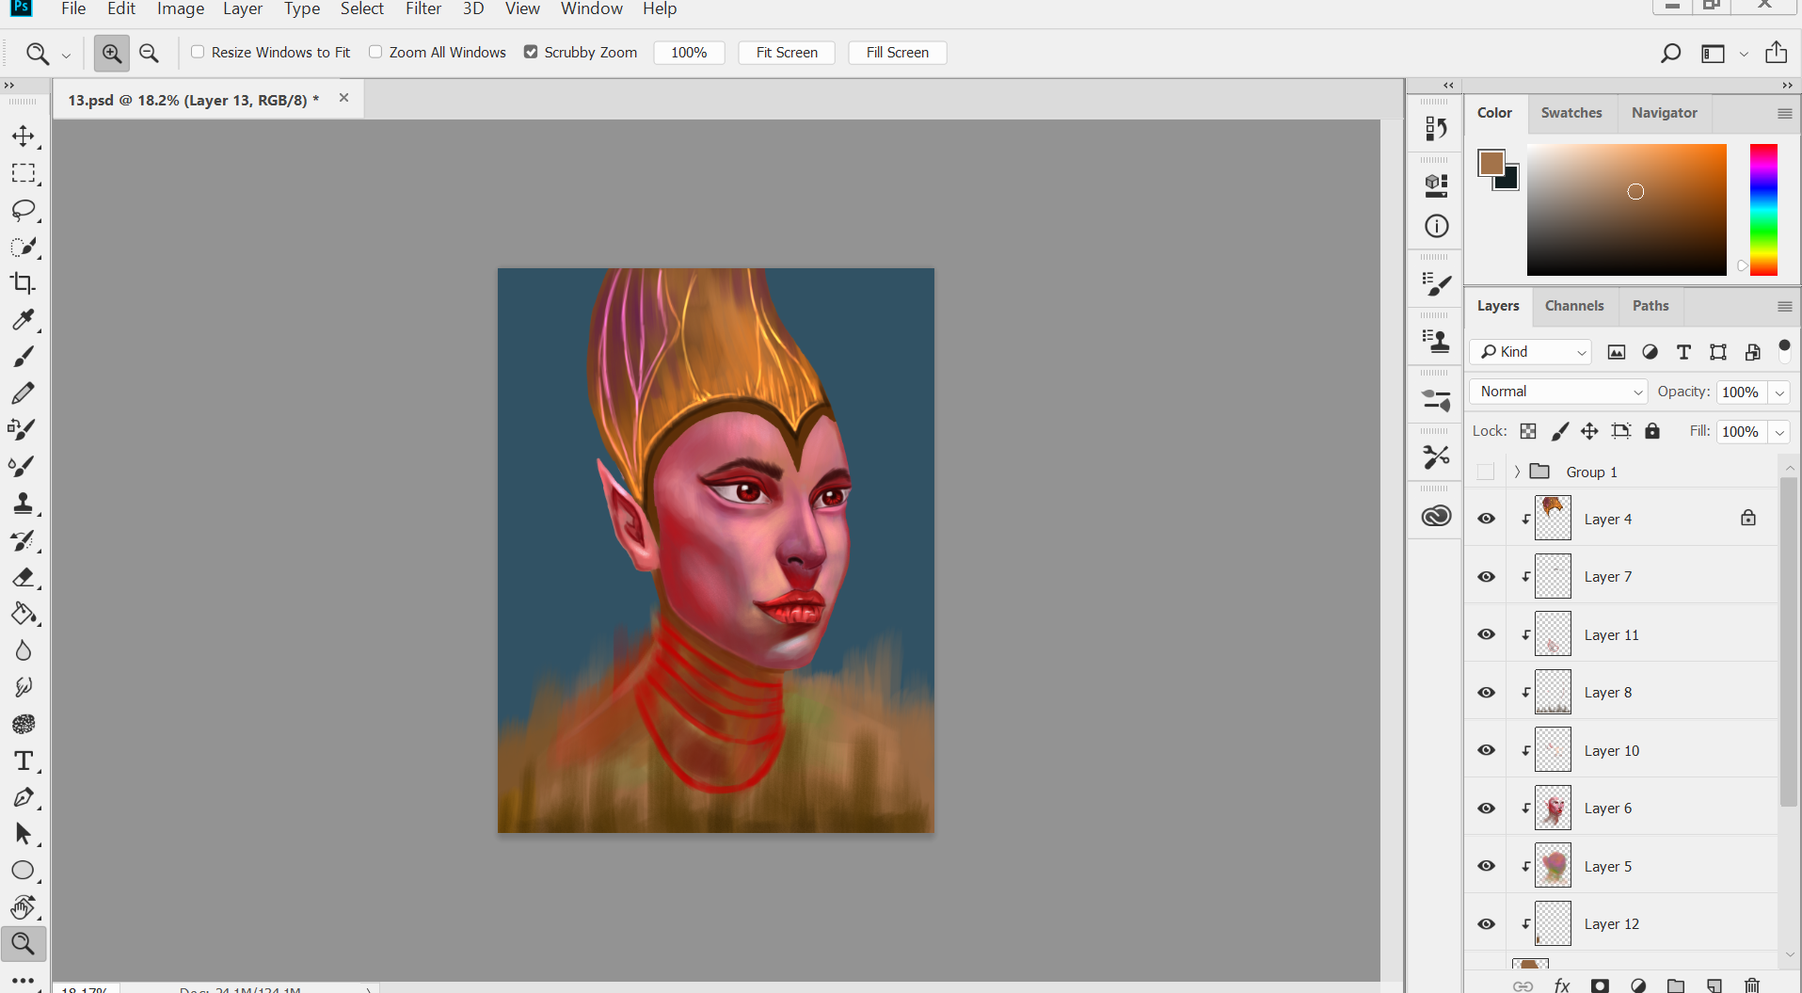Open the Image menu
Screen dimensions: 1802x993
[x=181, y=9]
